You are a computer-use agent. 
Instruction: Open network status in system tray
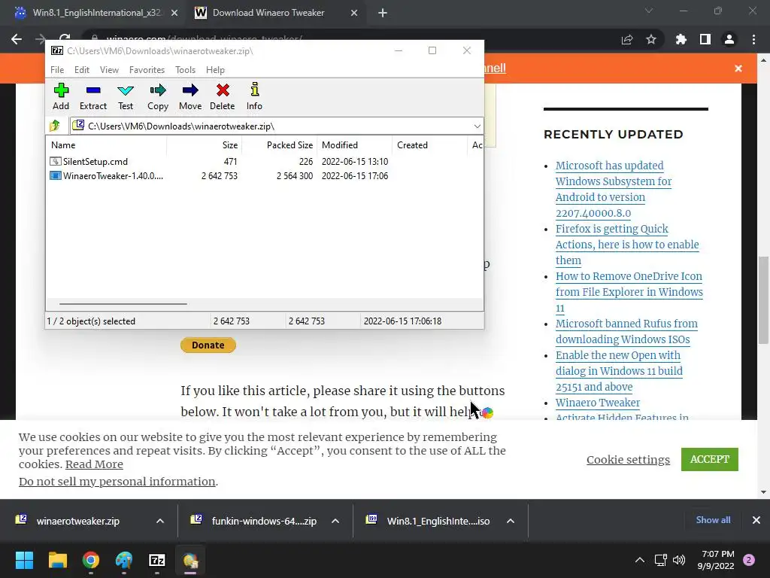[x=660, y=560]
